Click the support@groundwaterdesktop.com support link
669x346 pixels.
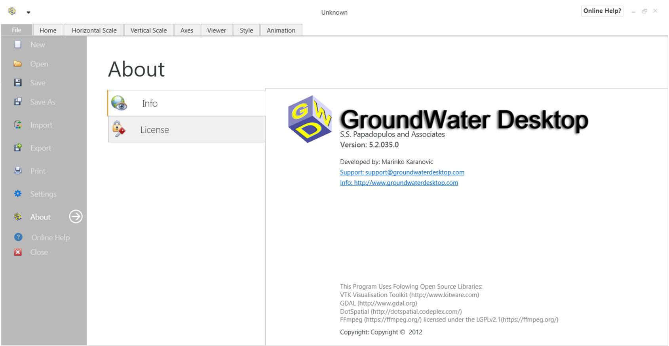(402, 172)
